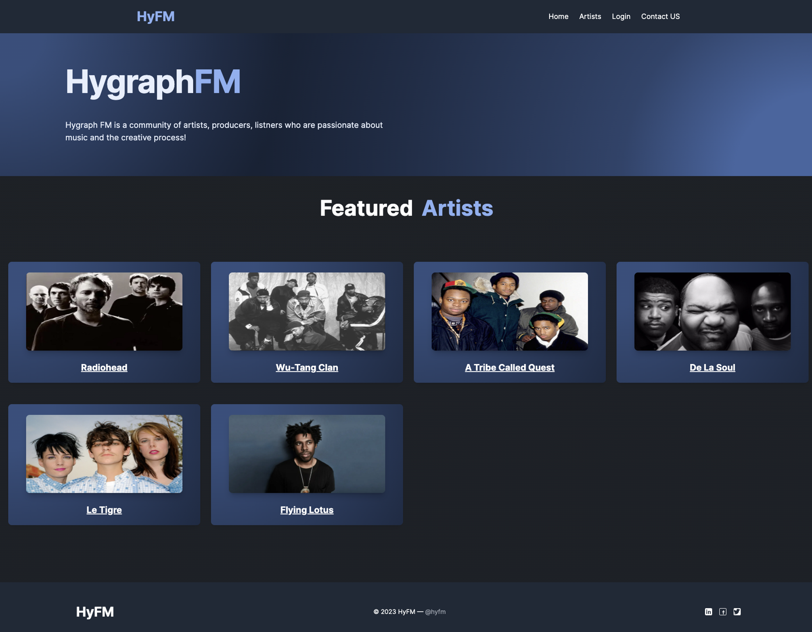Click the Radiohead band photo
This screenshot has height=632, width=812.
104,311
